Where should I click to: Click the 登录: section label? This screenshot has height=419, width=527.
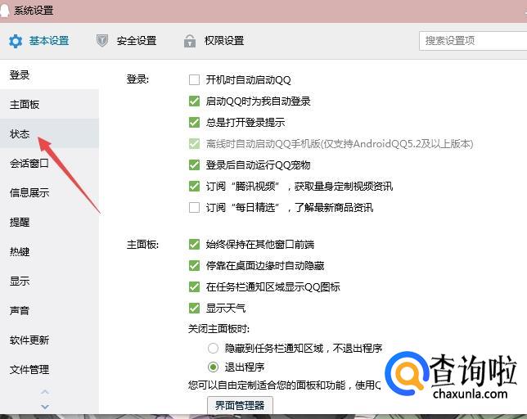click(137, 79)
